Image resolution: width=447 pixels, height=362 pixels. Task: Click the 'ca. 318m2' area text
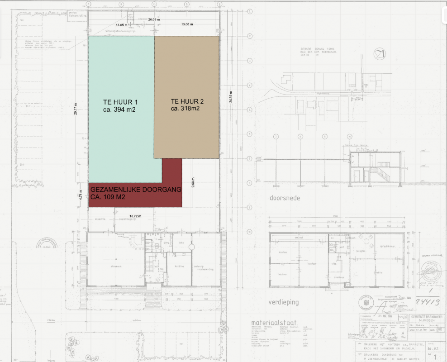(x=185, y=108)
